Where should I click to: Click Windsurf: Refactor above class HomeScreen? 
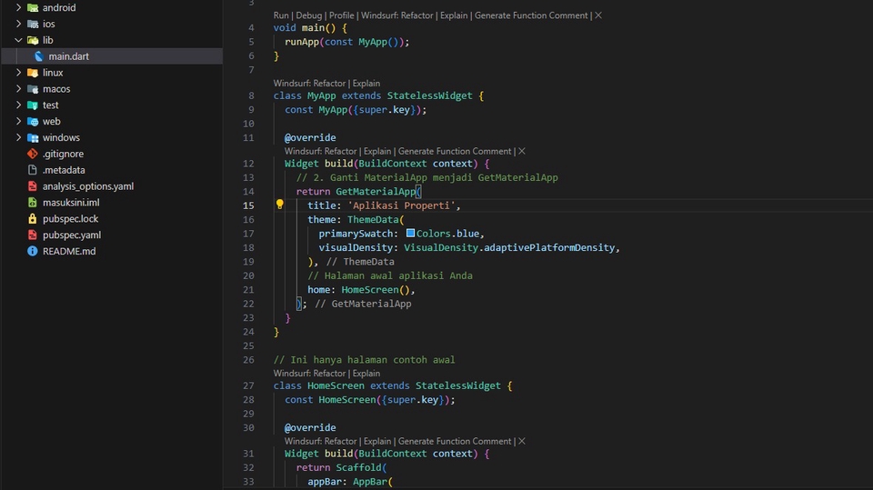coord(309,374)
